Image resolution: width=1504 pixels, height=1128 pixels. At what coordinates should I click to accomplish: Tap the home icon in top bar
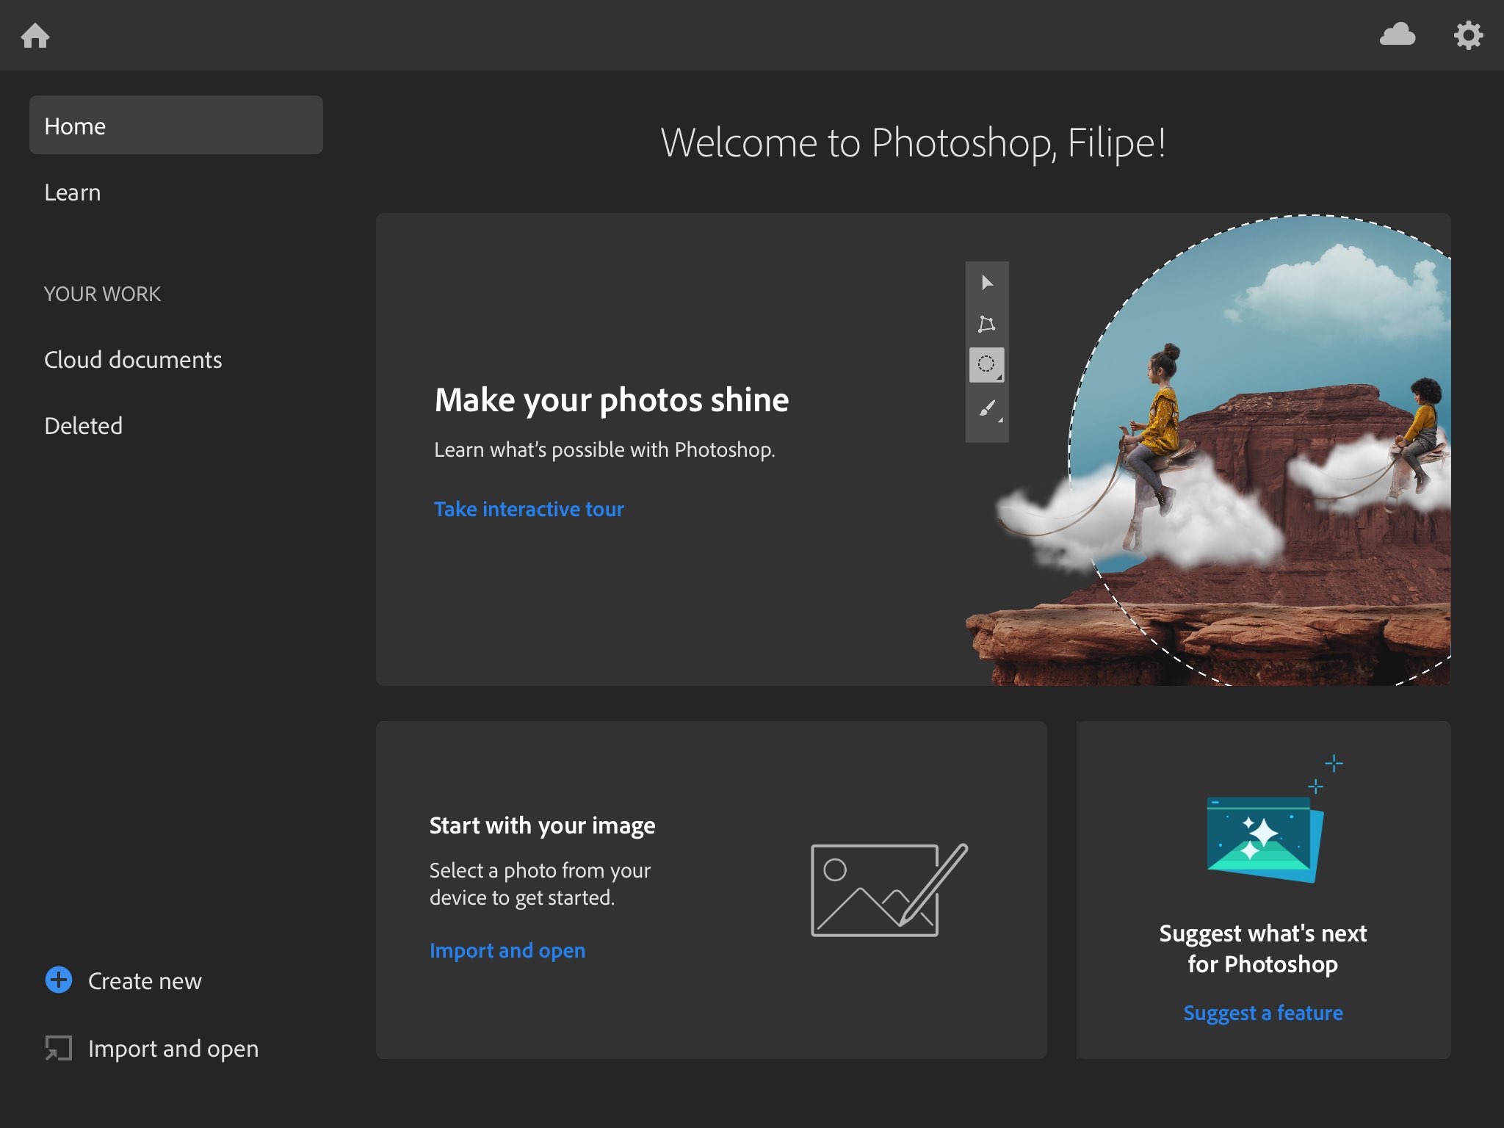click(x=35, y=35)
